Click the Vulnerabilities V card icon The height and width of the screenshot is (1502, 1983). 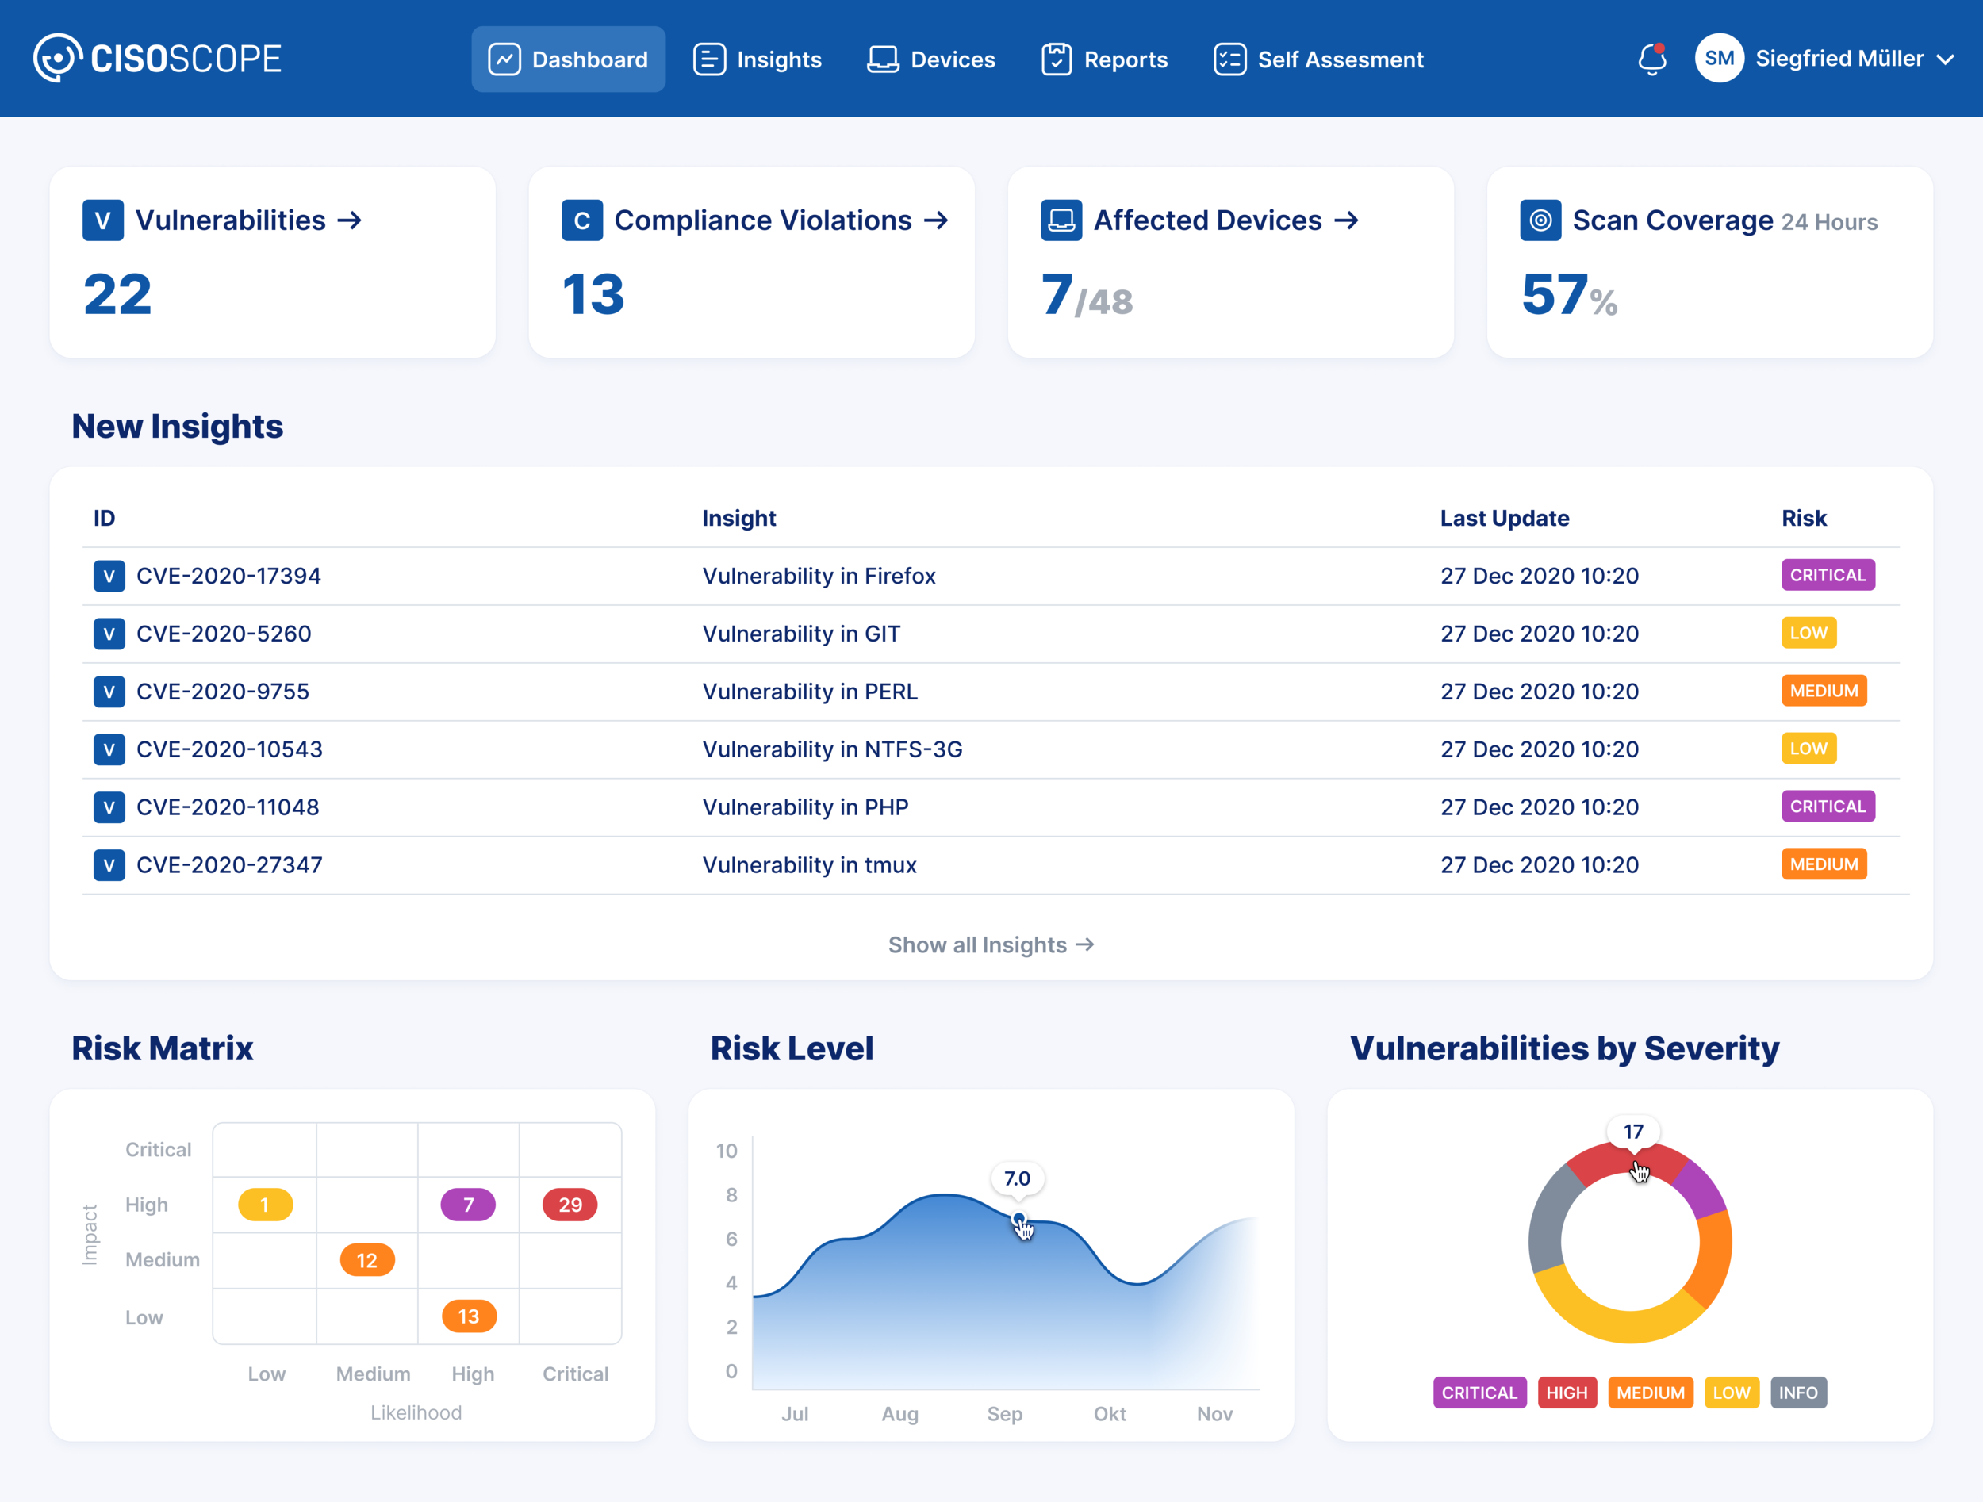coord(103,220)
